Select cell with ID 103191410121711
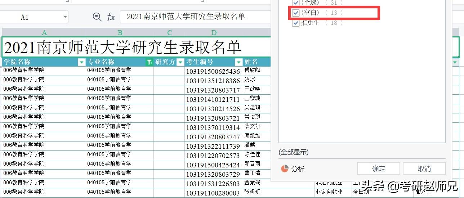 coord(214,99)
